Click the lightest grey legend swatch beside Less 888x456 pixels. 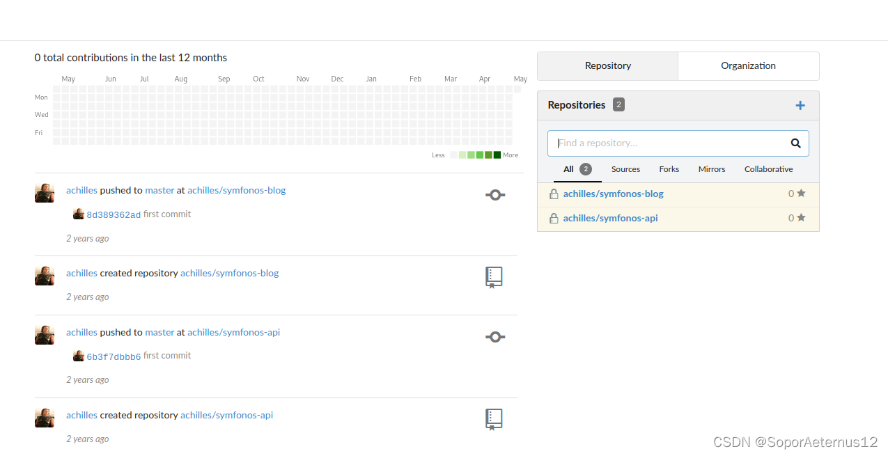(x=453, y=155)
